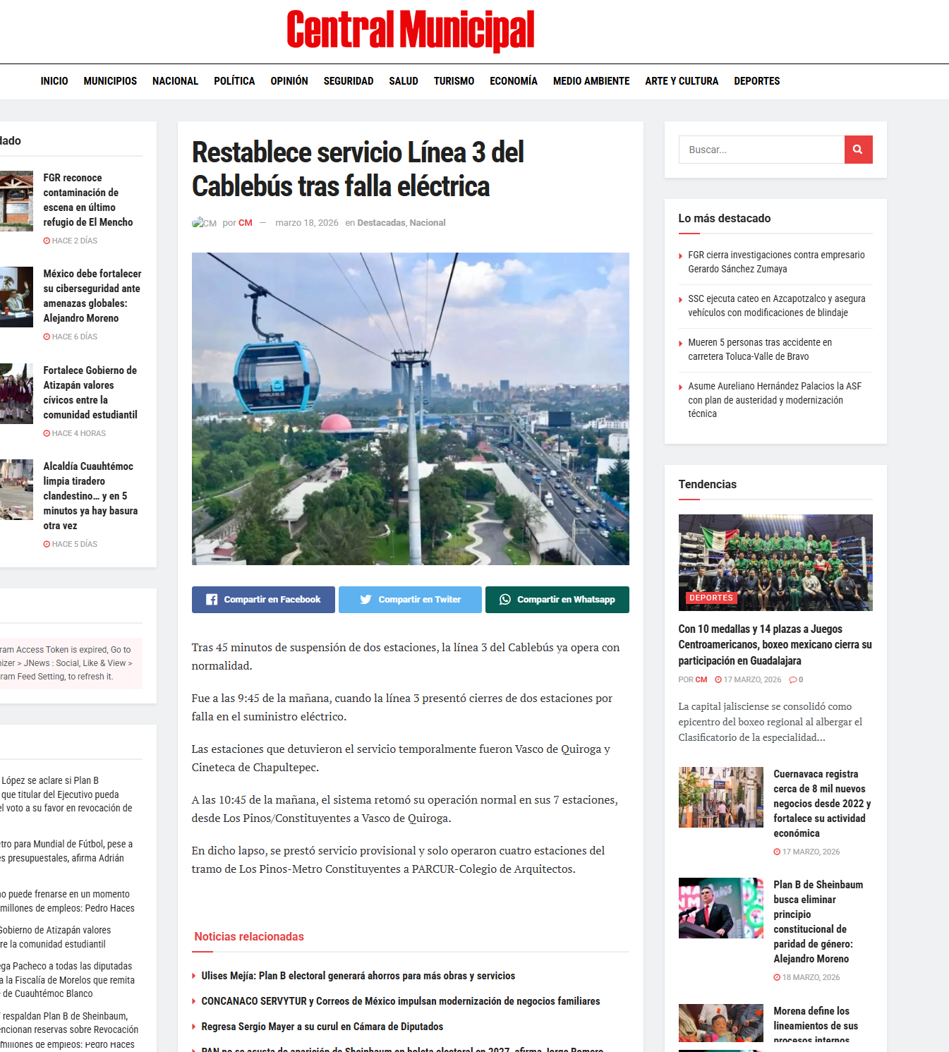The width and height of the screenshot is (949, 1052).
Task: Click the red search magnifier button
Action: 858,150
